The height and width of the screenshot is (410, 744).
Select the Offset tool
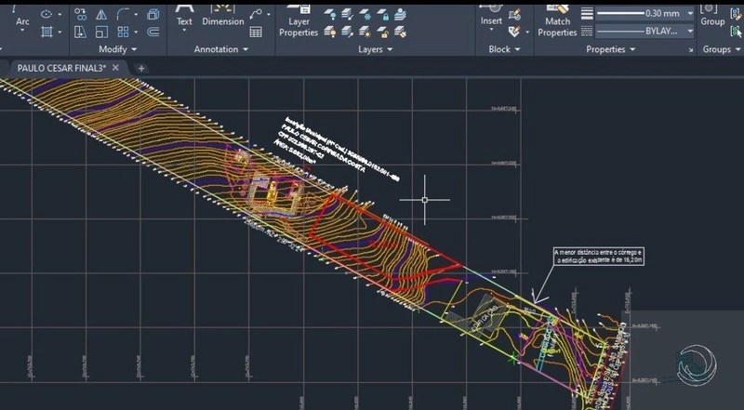click(153, 32)
